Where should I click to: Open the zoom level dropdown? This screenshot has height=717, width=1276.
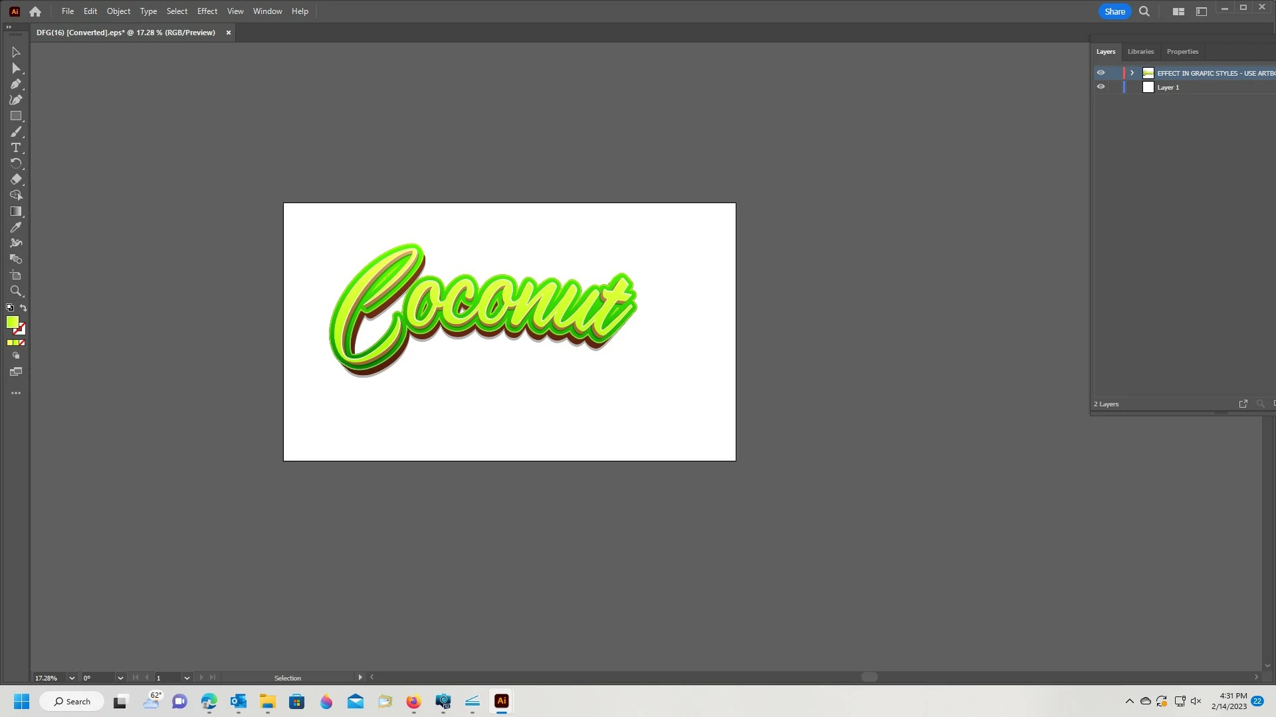click(72, 678)
